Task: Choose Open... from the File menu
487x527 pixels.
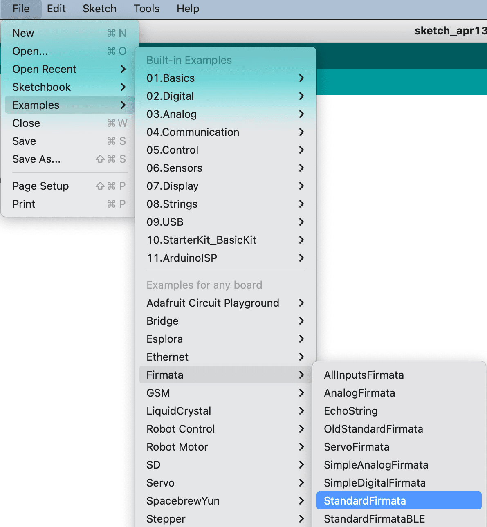Action: pyautogui.click(x=70, y=51)
